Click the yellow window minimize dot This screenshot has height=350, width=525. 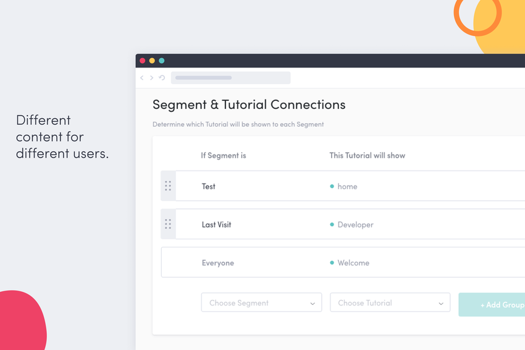[152, 61]
